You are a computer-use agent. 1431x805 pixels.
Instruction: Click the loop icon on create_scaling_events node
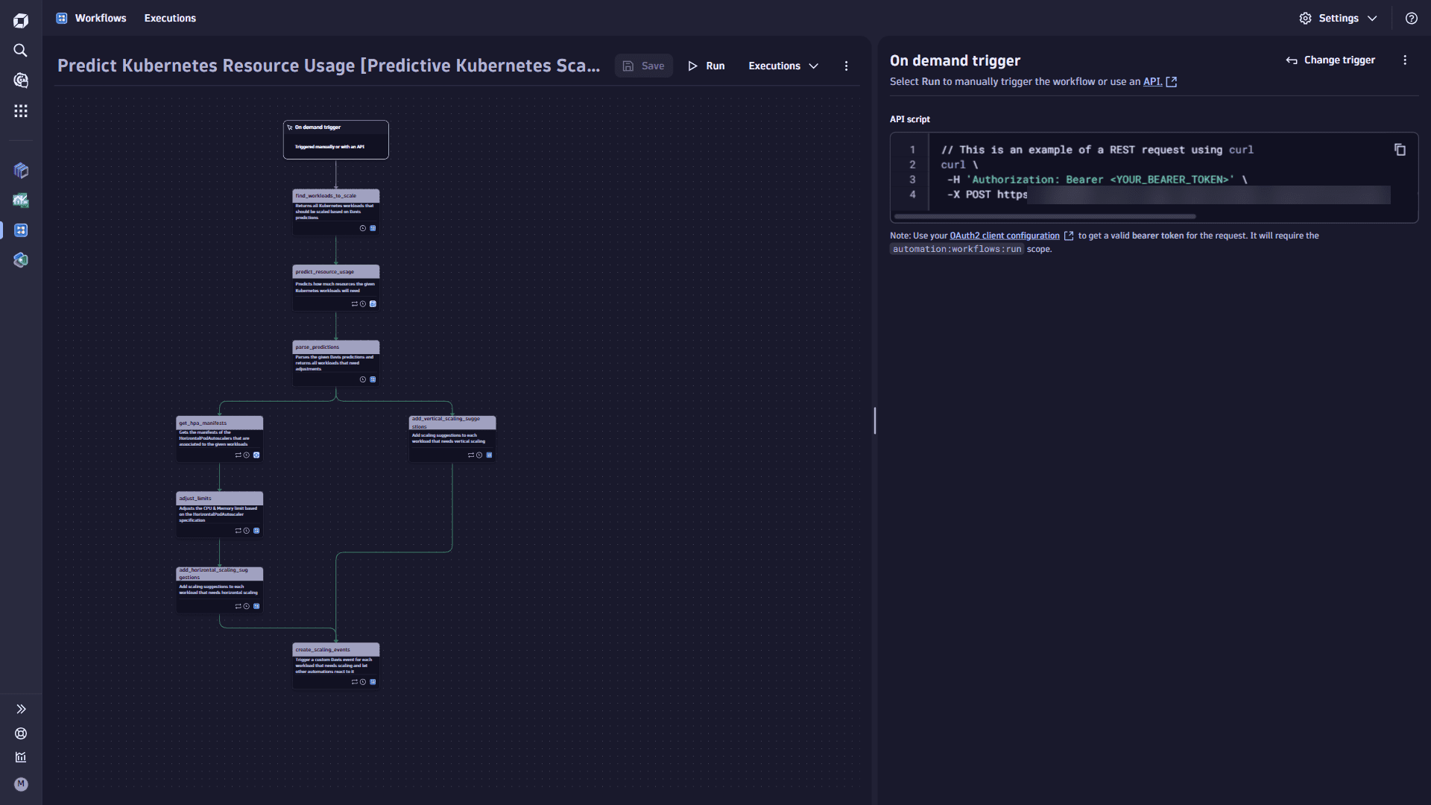355,682
